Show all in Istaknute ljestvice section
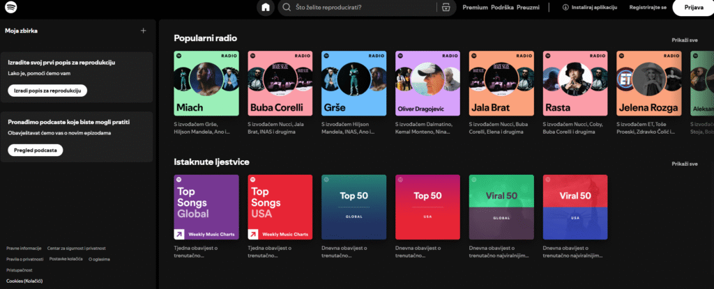This screenshot has height=289, width=714. (684, 164)
